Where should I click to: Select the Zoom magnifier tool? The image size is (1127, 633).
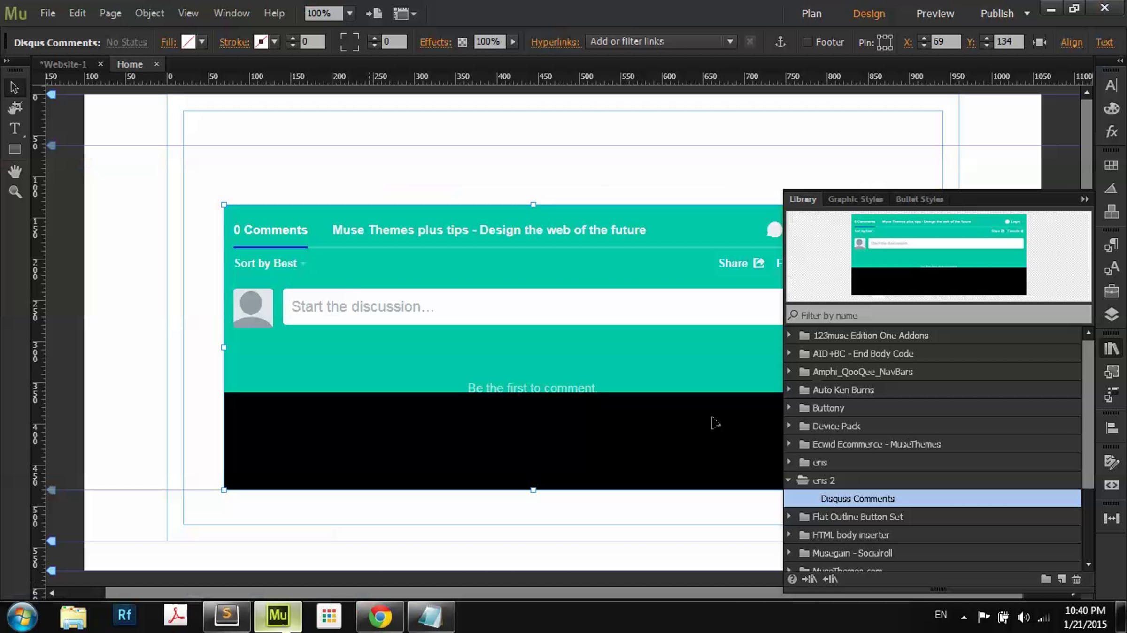15,192
